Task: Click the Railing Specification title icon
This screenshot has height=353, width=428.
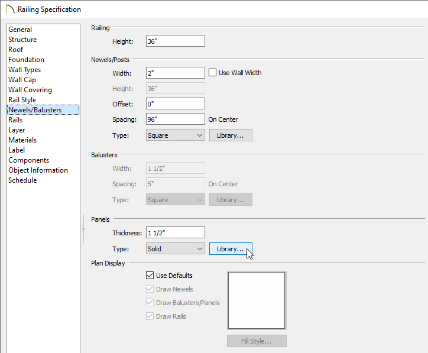Action: [10, 9]
